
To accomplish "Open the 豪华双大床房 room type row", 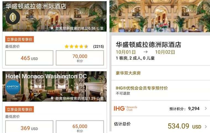I will 161,73.
